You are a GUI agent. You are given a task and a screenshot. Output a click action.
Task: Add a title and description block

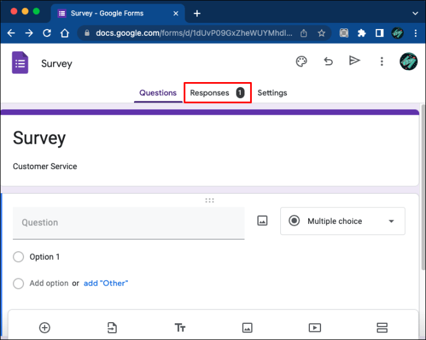pos(180,328)
